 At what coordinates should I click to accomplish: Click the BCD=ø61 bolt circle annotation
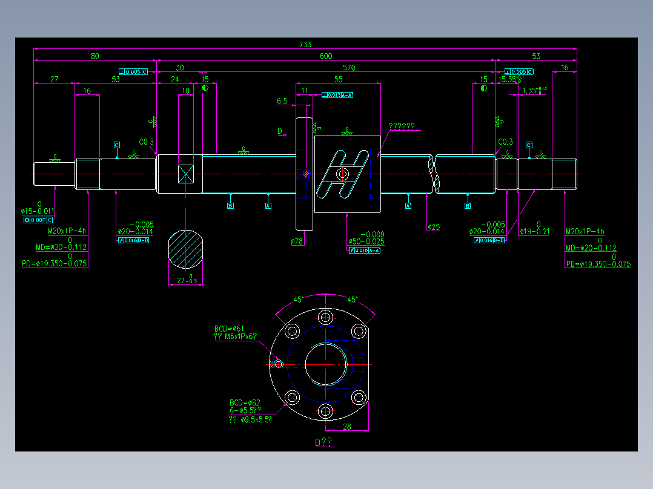pos(229,327)
